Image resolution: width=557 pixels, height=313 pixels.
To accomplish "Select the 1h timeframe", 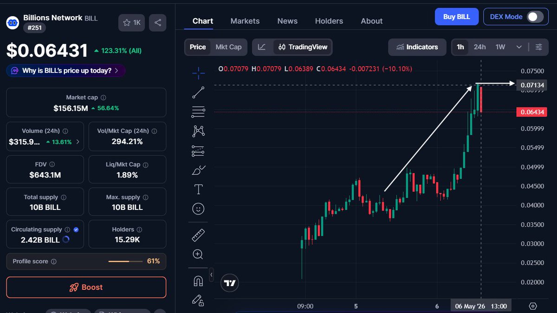I will [460, 47].
